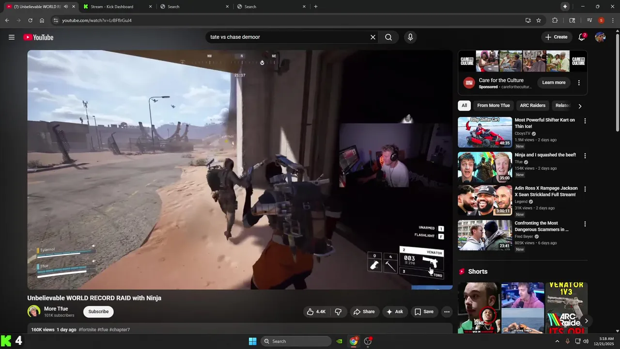The height and width of the screenshot is (349, 620).
Task: Close the Stream - Kick Dashboard tab
Action: coord(150,6)
